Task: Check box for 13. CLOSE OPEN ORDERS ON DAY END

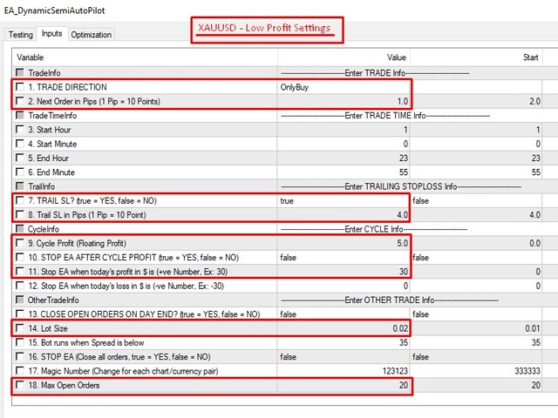Action: (20, 314)
